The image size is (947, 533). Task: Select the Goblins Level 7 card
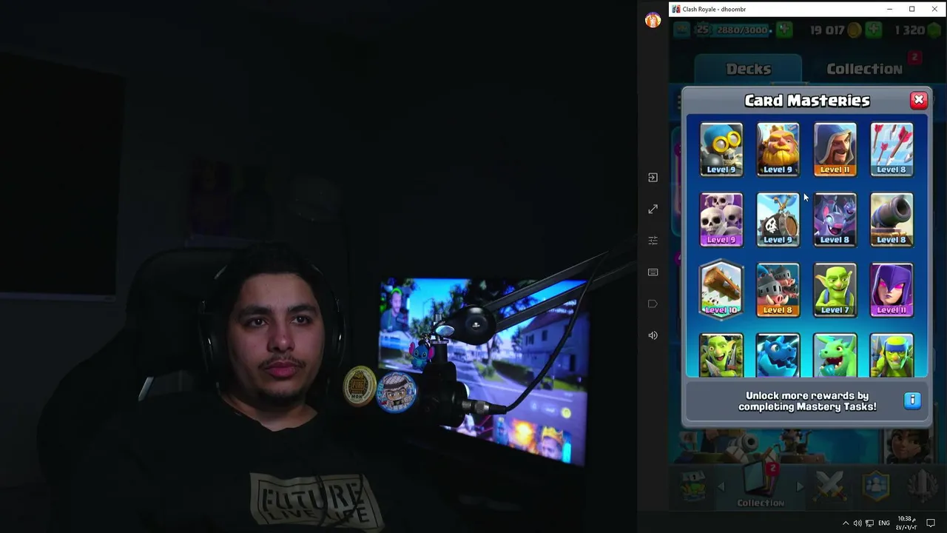pyautogui.click(x=835, y=290)
